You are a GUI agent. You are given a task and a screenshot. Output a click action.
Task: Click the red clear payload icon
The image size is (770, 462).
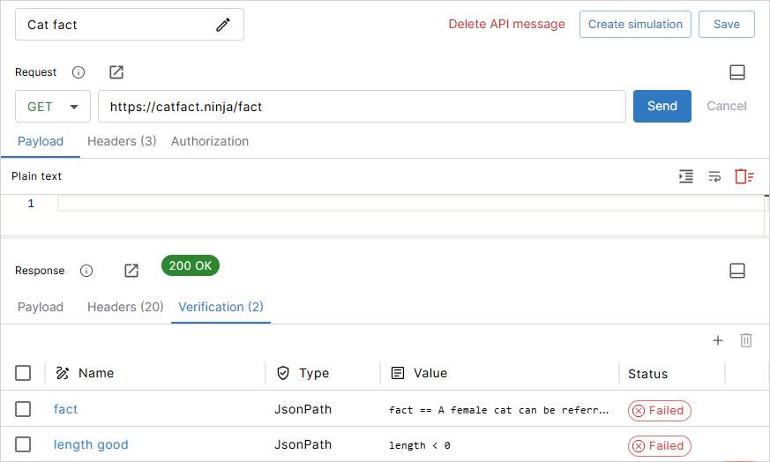point(744,176)
